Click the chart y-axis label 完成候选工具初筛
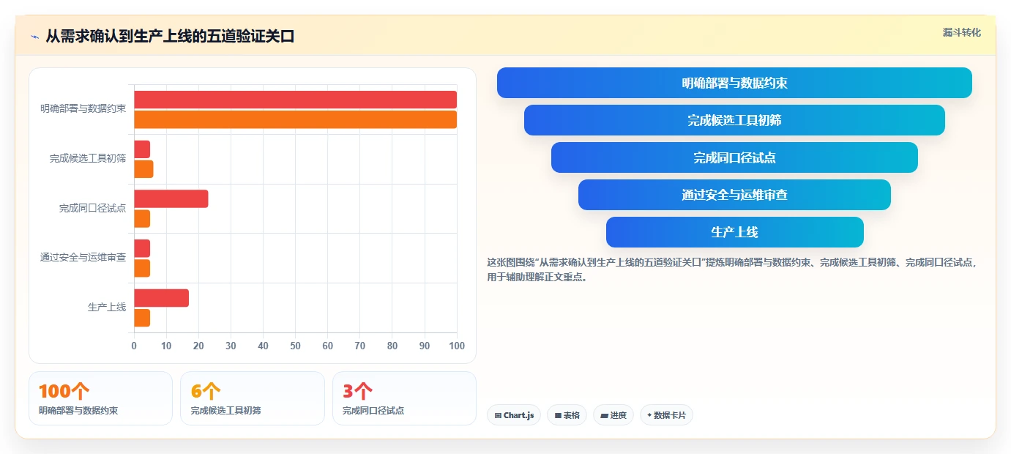 (x=88, y=158)
